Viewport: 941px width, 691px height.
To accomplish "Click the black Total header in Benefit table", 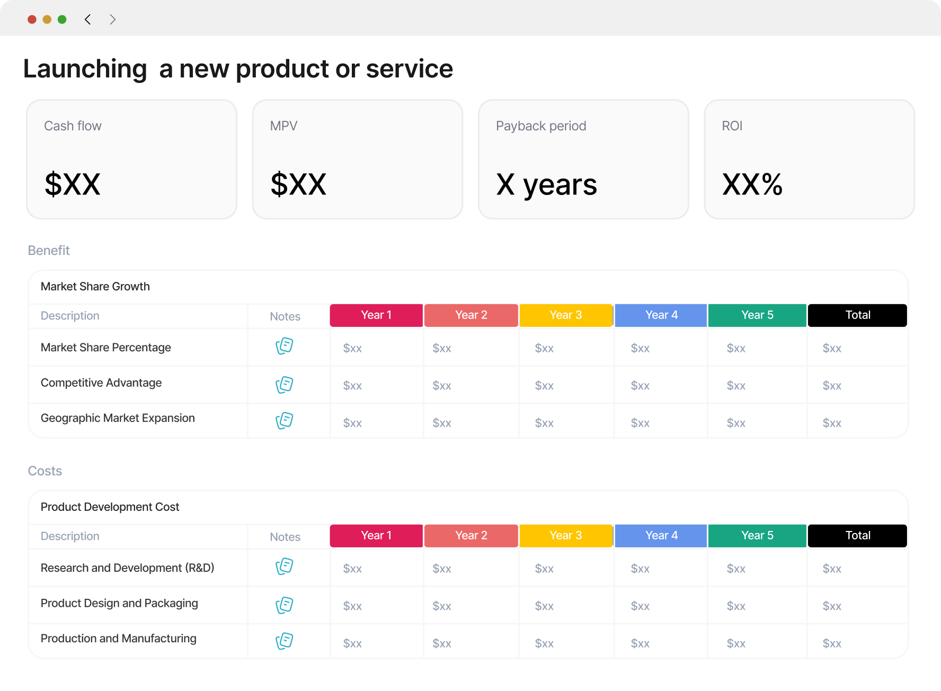I will [x=857, y=315].
